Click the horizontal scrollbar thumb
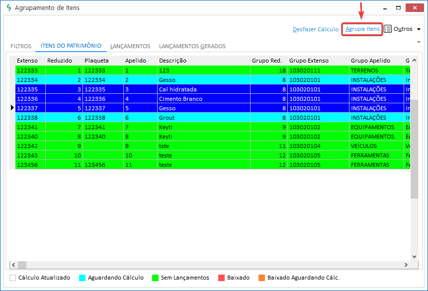This screenshot has width=428, height=291. point(22,265)
